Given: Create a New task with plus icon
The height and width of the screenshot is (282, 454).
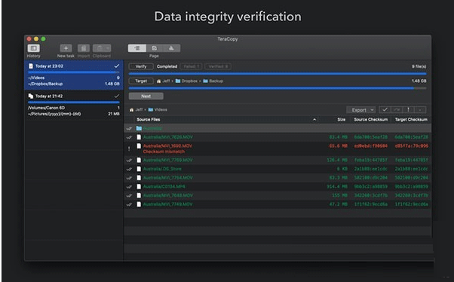Looking at the screenshot, I should (66, 48).
